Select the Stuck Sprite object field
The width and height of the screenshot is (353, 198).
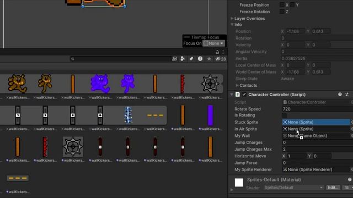click(x=316, y=122)
